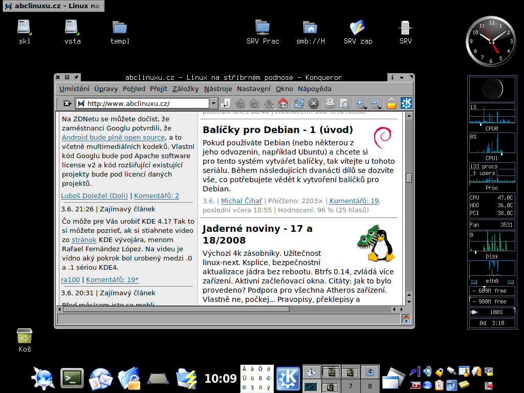Screen dimensions: 524x393
Task: Open the Přejít menu
Action: point(159,89)
